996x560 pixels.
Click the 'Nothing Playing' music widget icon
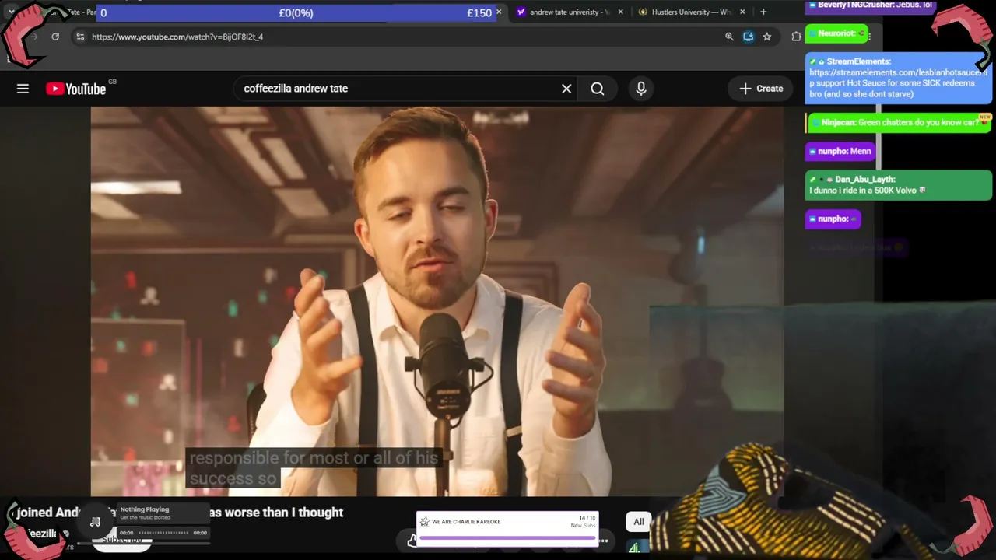click(95, 522)
